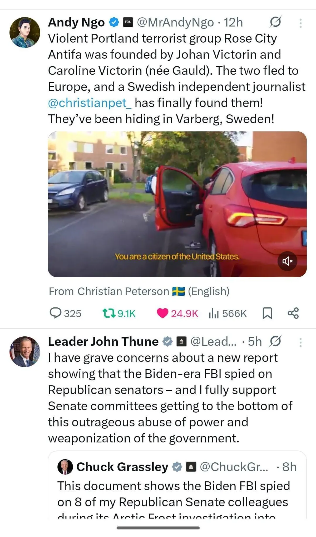Share Andy Ngo's post via share icon
Image resolution: width=316 pixels, height=537 pixels.
point(293,313)
